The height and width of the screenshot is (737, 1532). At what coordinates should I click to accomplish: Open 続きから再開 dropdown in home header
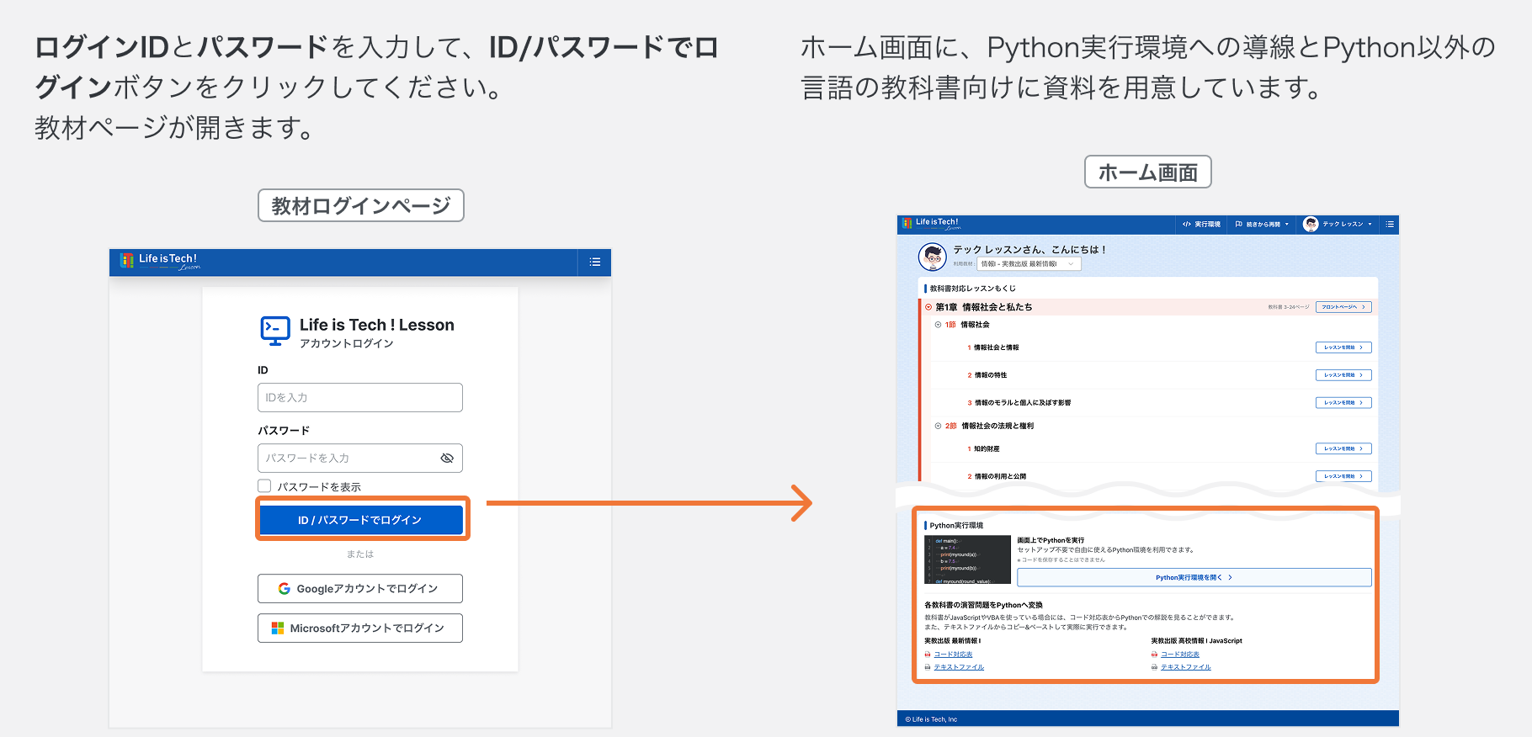coord(1262,224)
